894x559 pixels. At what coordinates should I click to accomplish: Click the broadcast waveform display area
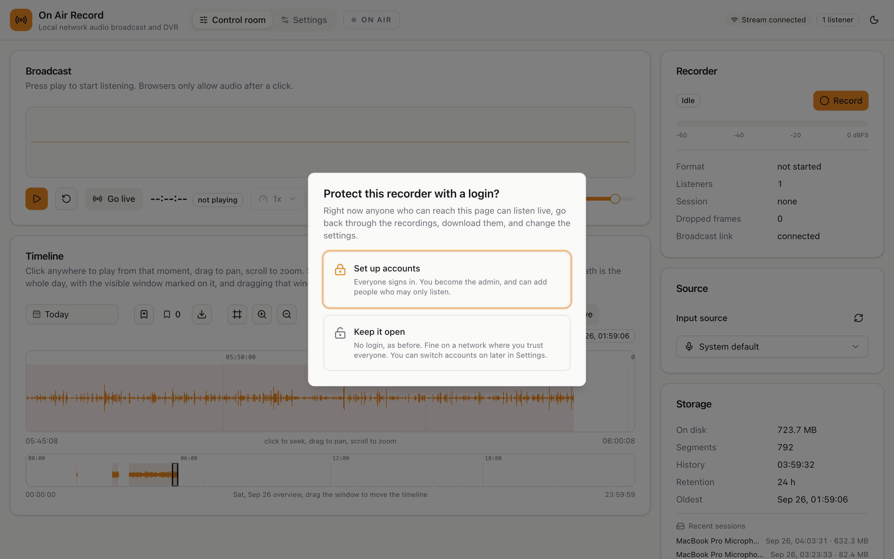(x=330, y=142)
